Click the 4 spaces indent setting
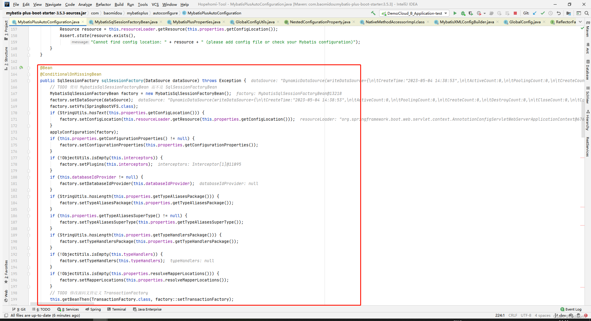The height and width of the screenshot is (321, 591). tap(542, 315)
